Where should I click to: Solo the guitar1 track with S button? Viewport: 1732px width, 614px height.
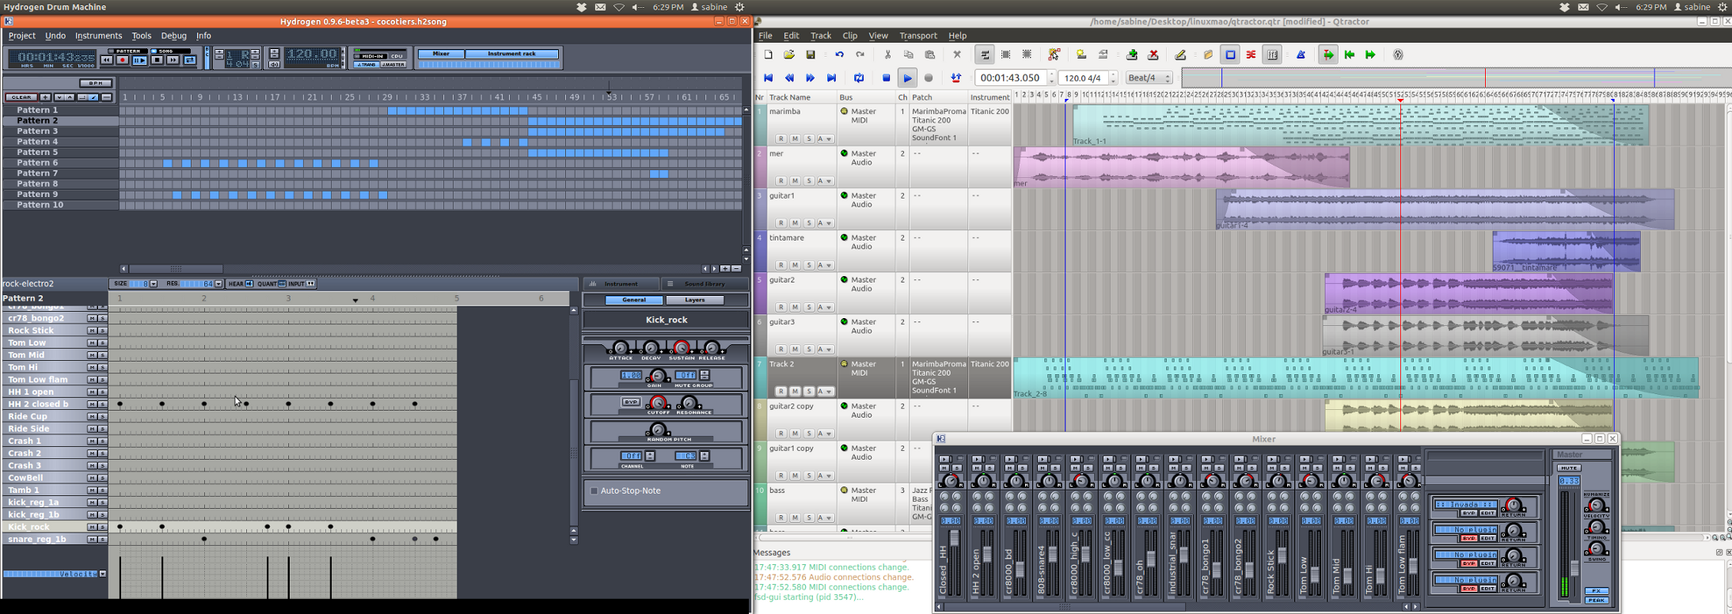coord(809,223)
